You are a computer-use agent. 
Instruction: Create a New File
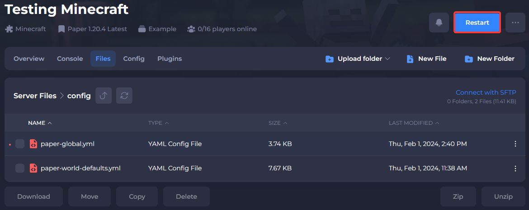[x=426, y=59]
